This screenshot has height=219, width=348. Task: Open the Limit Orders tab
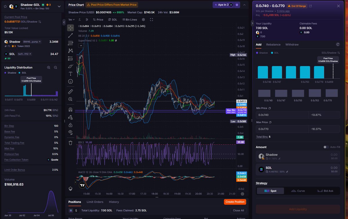click(95, 202)
